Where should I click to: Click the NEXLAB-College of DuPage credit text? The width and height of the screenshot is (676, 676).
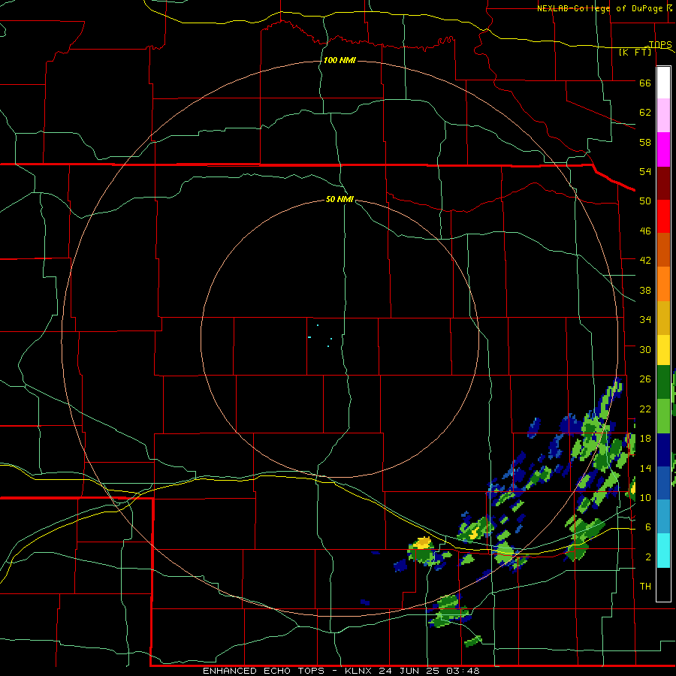click(599, 8)
